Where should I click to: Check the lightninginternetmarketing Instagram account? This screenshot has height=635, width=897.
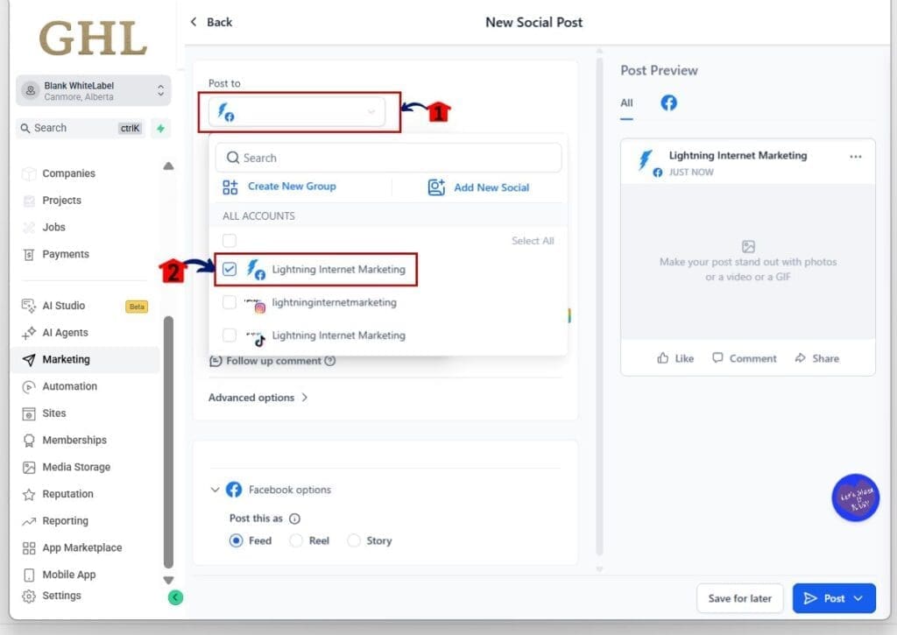(x=230, y=302)
